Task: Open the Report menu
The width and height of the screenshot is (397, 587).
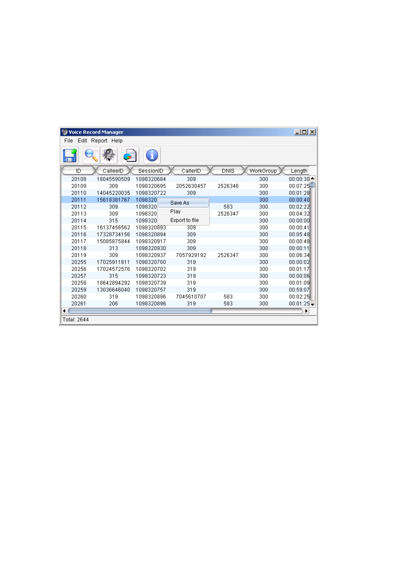Action: pyautogui.click(x=99, y=141)
